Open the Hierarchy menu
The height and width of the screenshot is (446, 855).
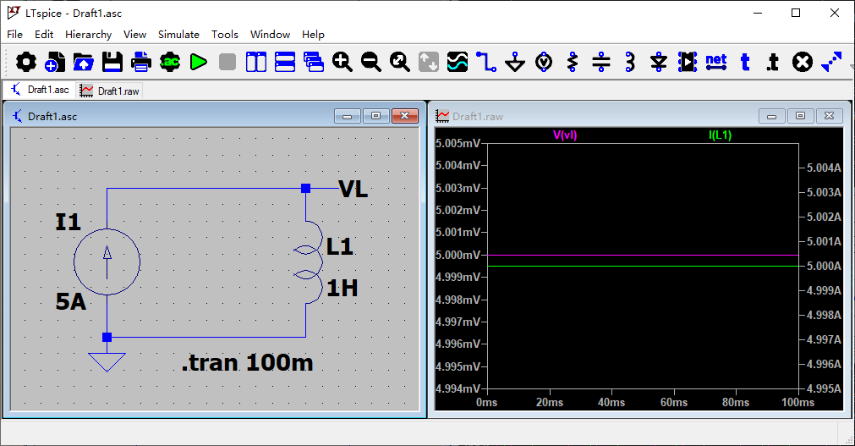click(x=88, y=35)
